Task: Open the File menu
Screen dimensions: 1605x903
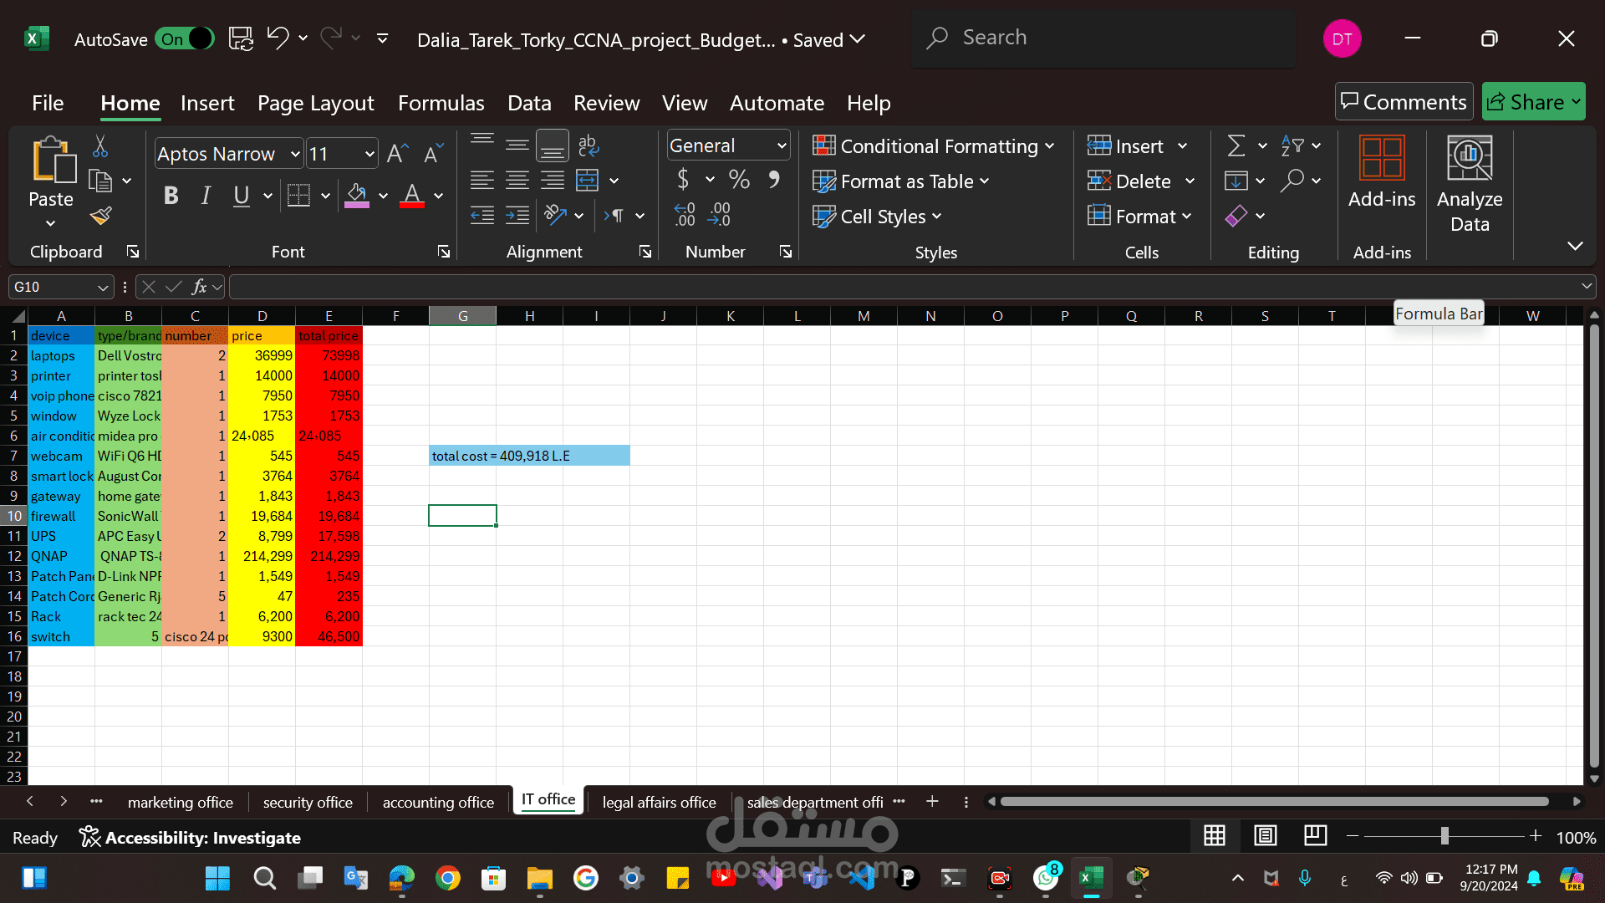Action: (x=48, y=103)
